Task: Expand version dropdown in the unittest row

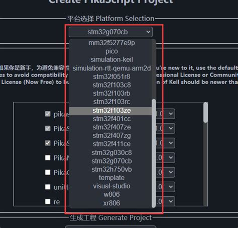Action: pos(165,187)
